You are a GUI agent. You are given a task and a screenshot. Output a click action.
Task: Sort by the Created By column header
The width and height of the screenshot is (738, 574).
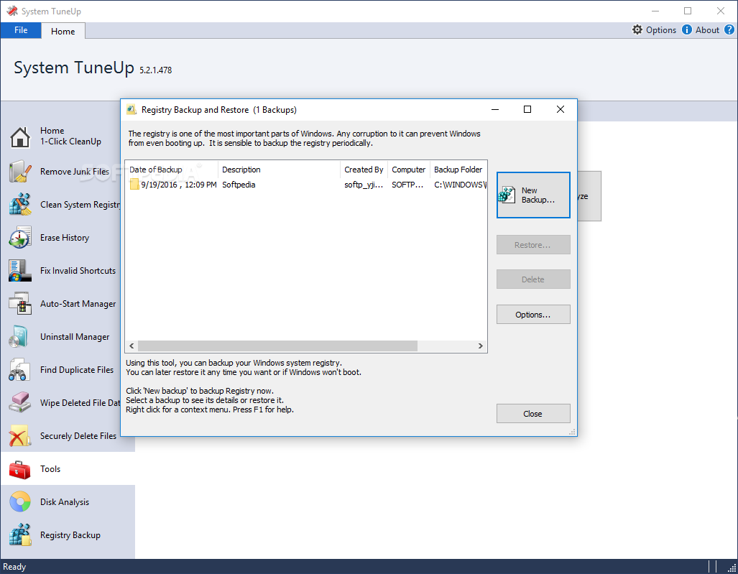pos(364,170)
